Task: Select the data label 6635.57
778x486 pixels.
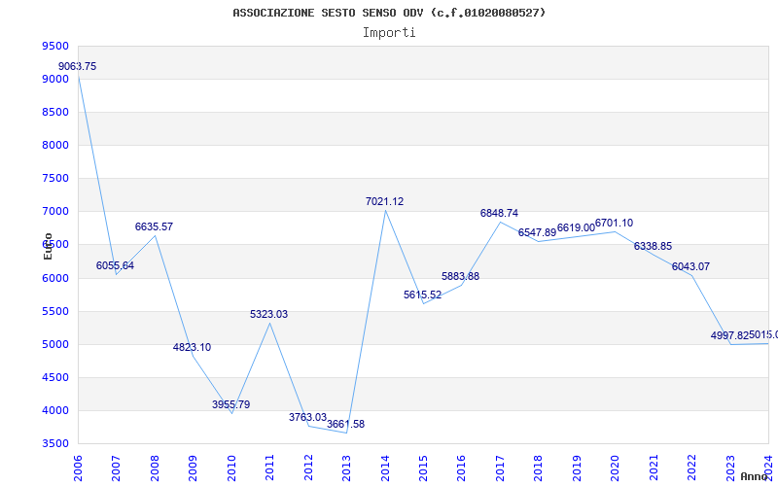Action: click(x=154, y=226)
